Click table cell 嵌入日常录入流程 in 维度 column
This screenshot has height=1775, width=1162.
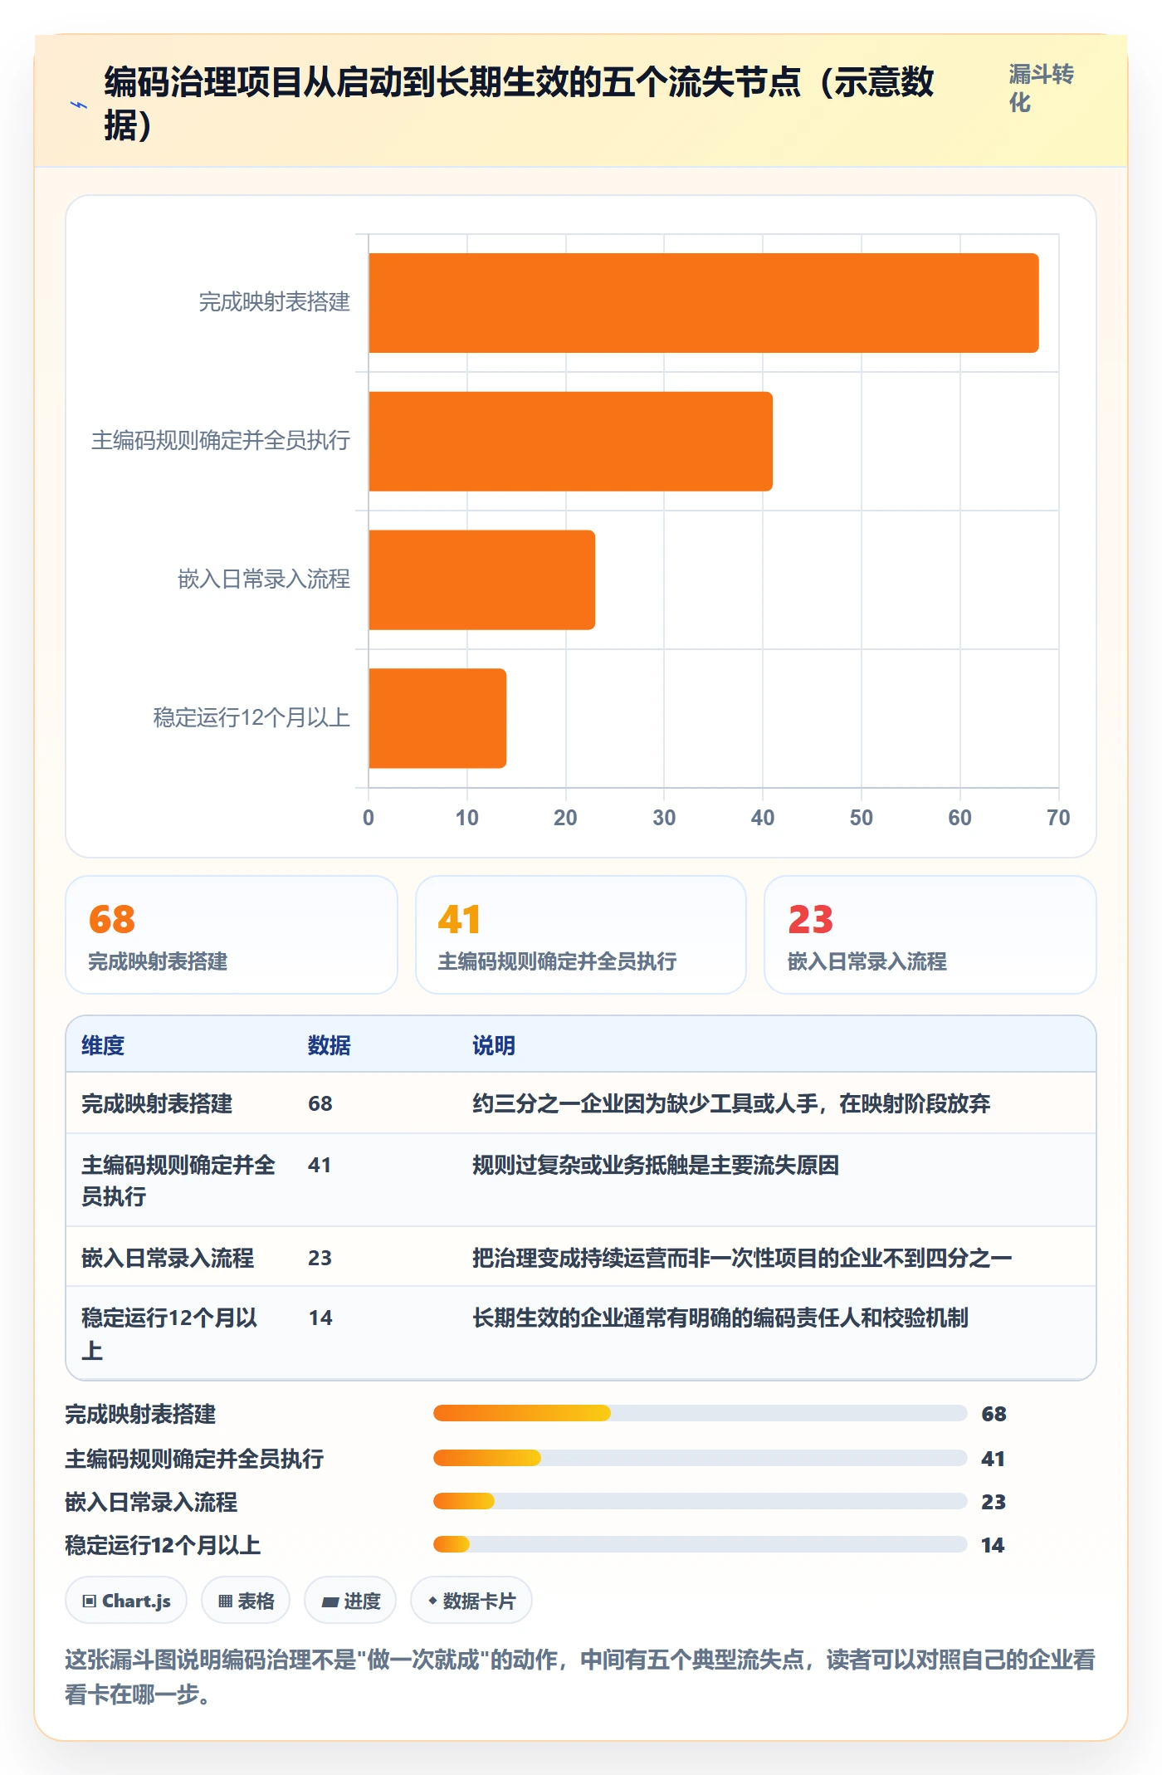168,1258
